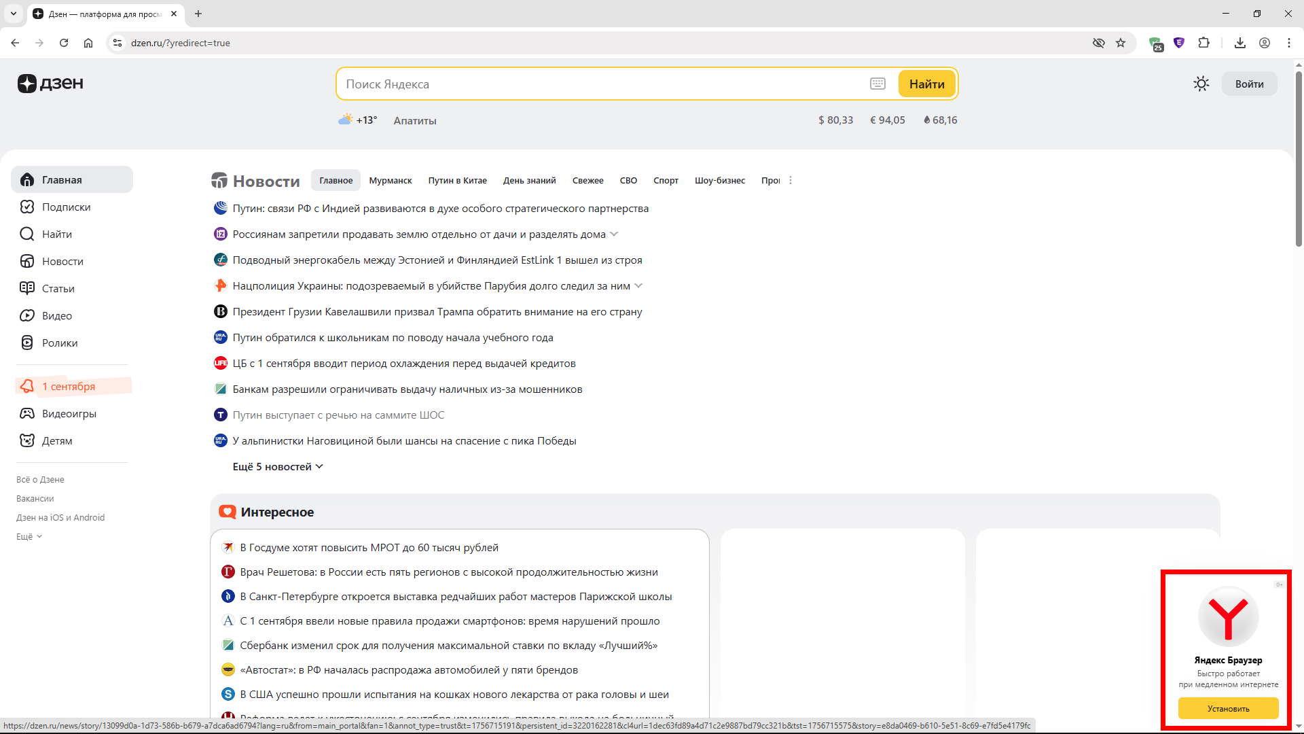
Task: Toggle tracking protection shield in the address bar
Action: 1099,43
